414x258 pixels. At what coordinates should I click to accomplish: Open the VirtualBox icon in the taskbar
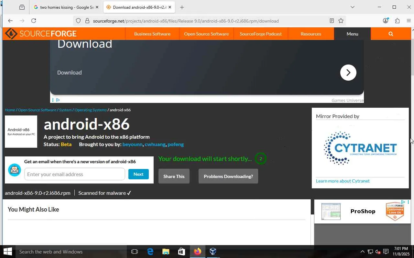213,252
